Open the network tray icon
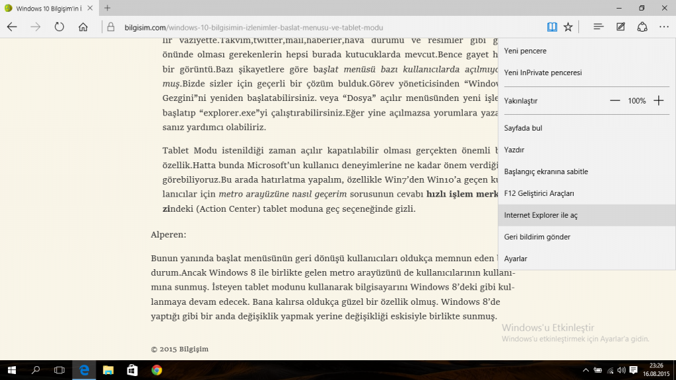Image resolution: width=676 pixels, height=380 pixels. [x=610, y=370]
